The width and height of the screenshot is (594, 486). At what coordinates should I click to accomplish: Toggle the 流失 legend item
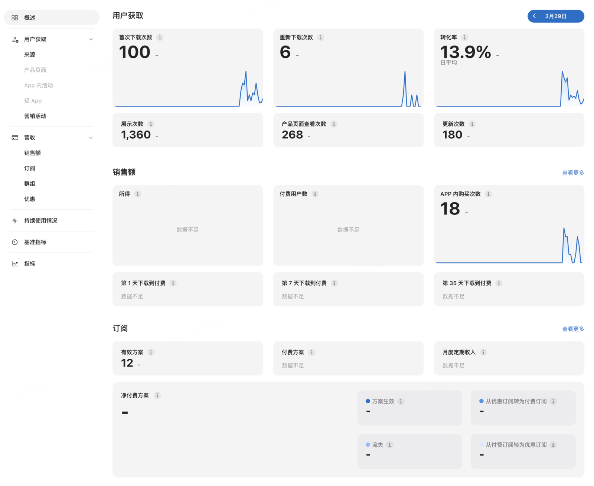(377, 445)
